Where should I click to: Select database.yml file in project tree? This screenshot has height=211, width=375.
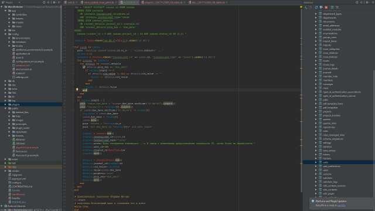click(22, 65)
